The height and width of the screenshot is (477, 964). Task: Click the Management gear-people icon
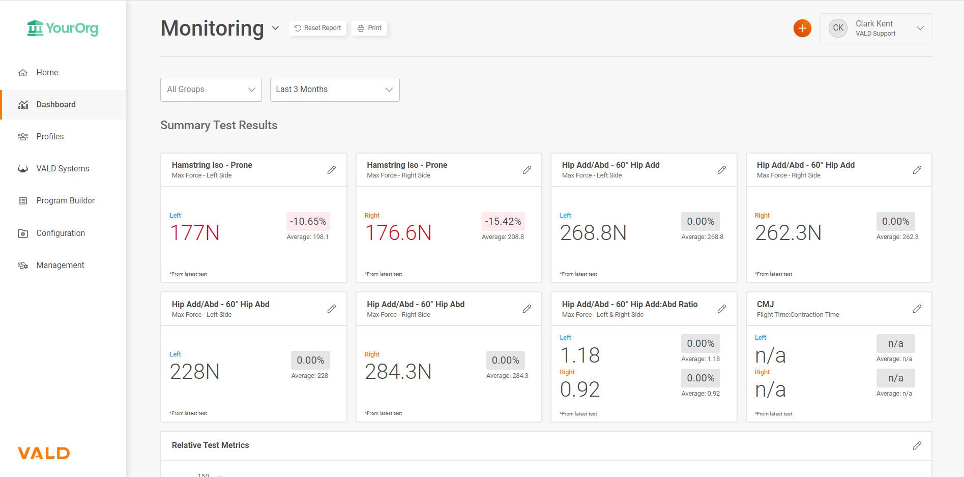tap(23, 265)
